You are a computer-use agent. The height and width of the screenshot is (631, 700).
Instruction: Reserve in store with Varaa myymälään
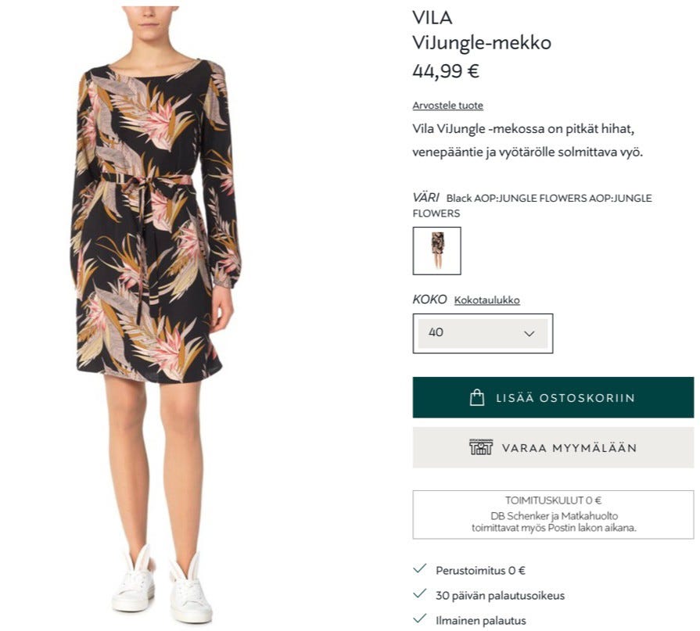[553, 447]
